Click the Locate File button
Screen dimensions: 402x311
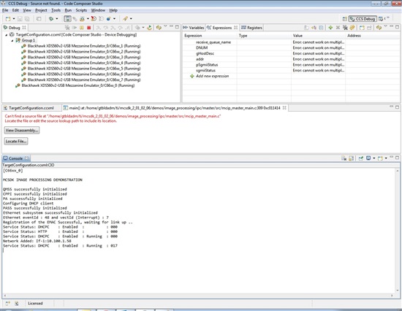pyautogui.click(x=16, y=141)
